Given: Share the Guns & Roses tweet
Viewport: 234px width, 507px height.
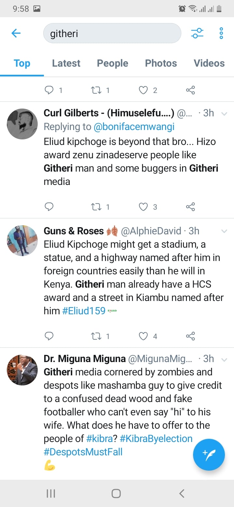Looking at the screenshot, I should [190, 336].
